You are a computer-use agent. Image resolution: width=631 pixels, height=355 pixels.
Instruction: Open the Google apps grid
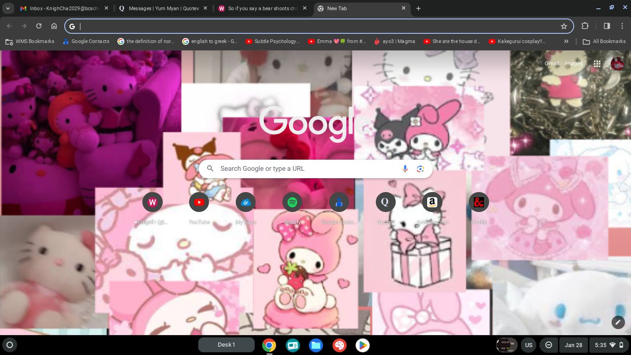(597, 64)
